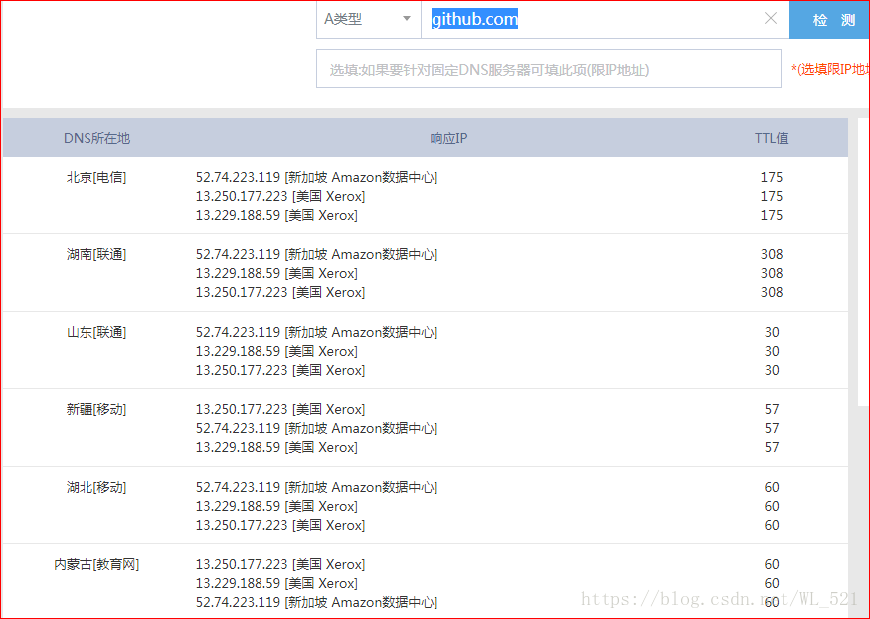Click the first TTL value 175 for 北京[电信]
The height and width of the screenshot is (619, 870).
click(x=772, y=177)
